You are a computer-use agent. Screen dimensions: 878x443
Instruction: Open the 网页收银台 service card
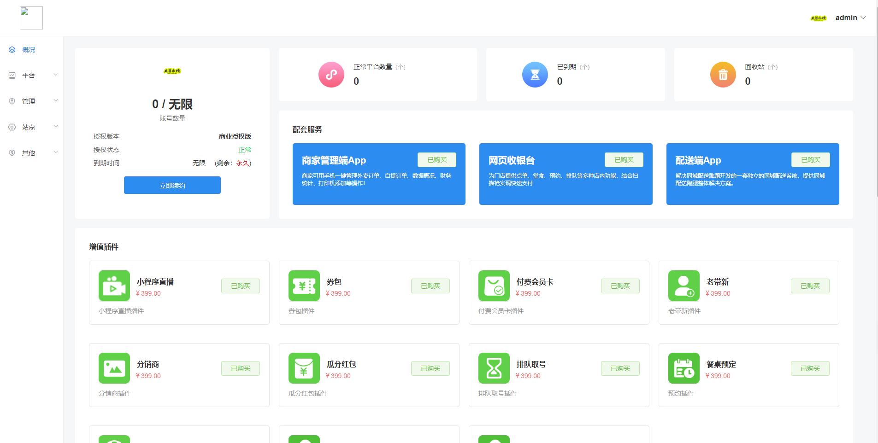pyautogui.click(x=566, y=174)
